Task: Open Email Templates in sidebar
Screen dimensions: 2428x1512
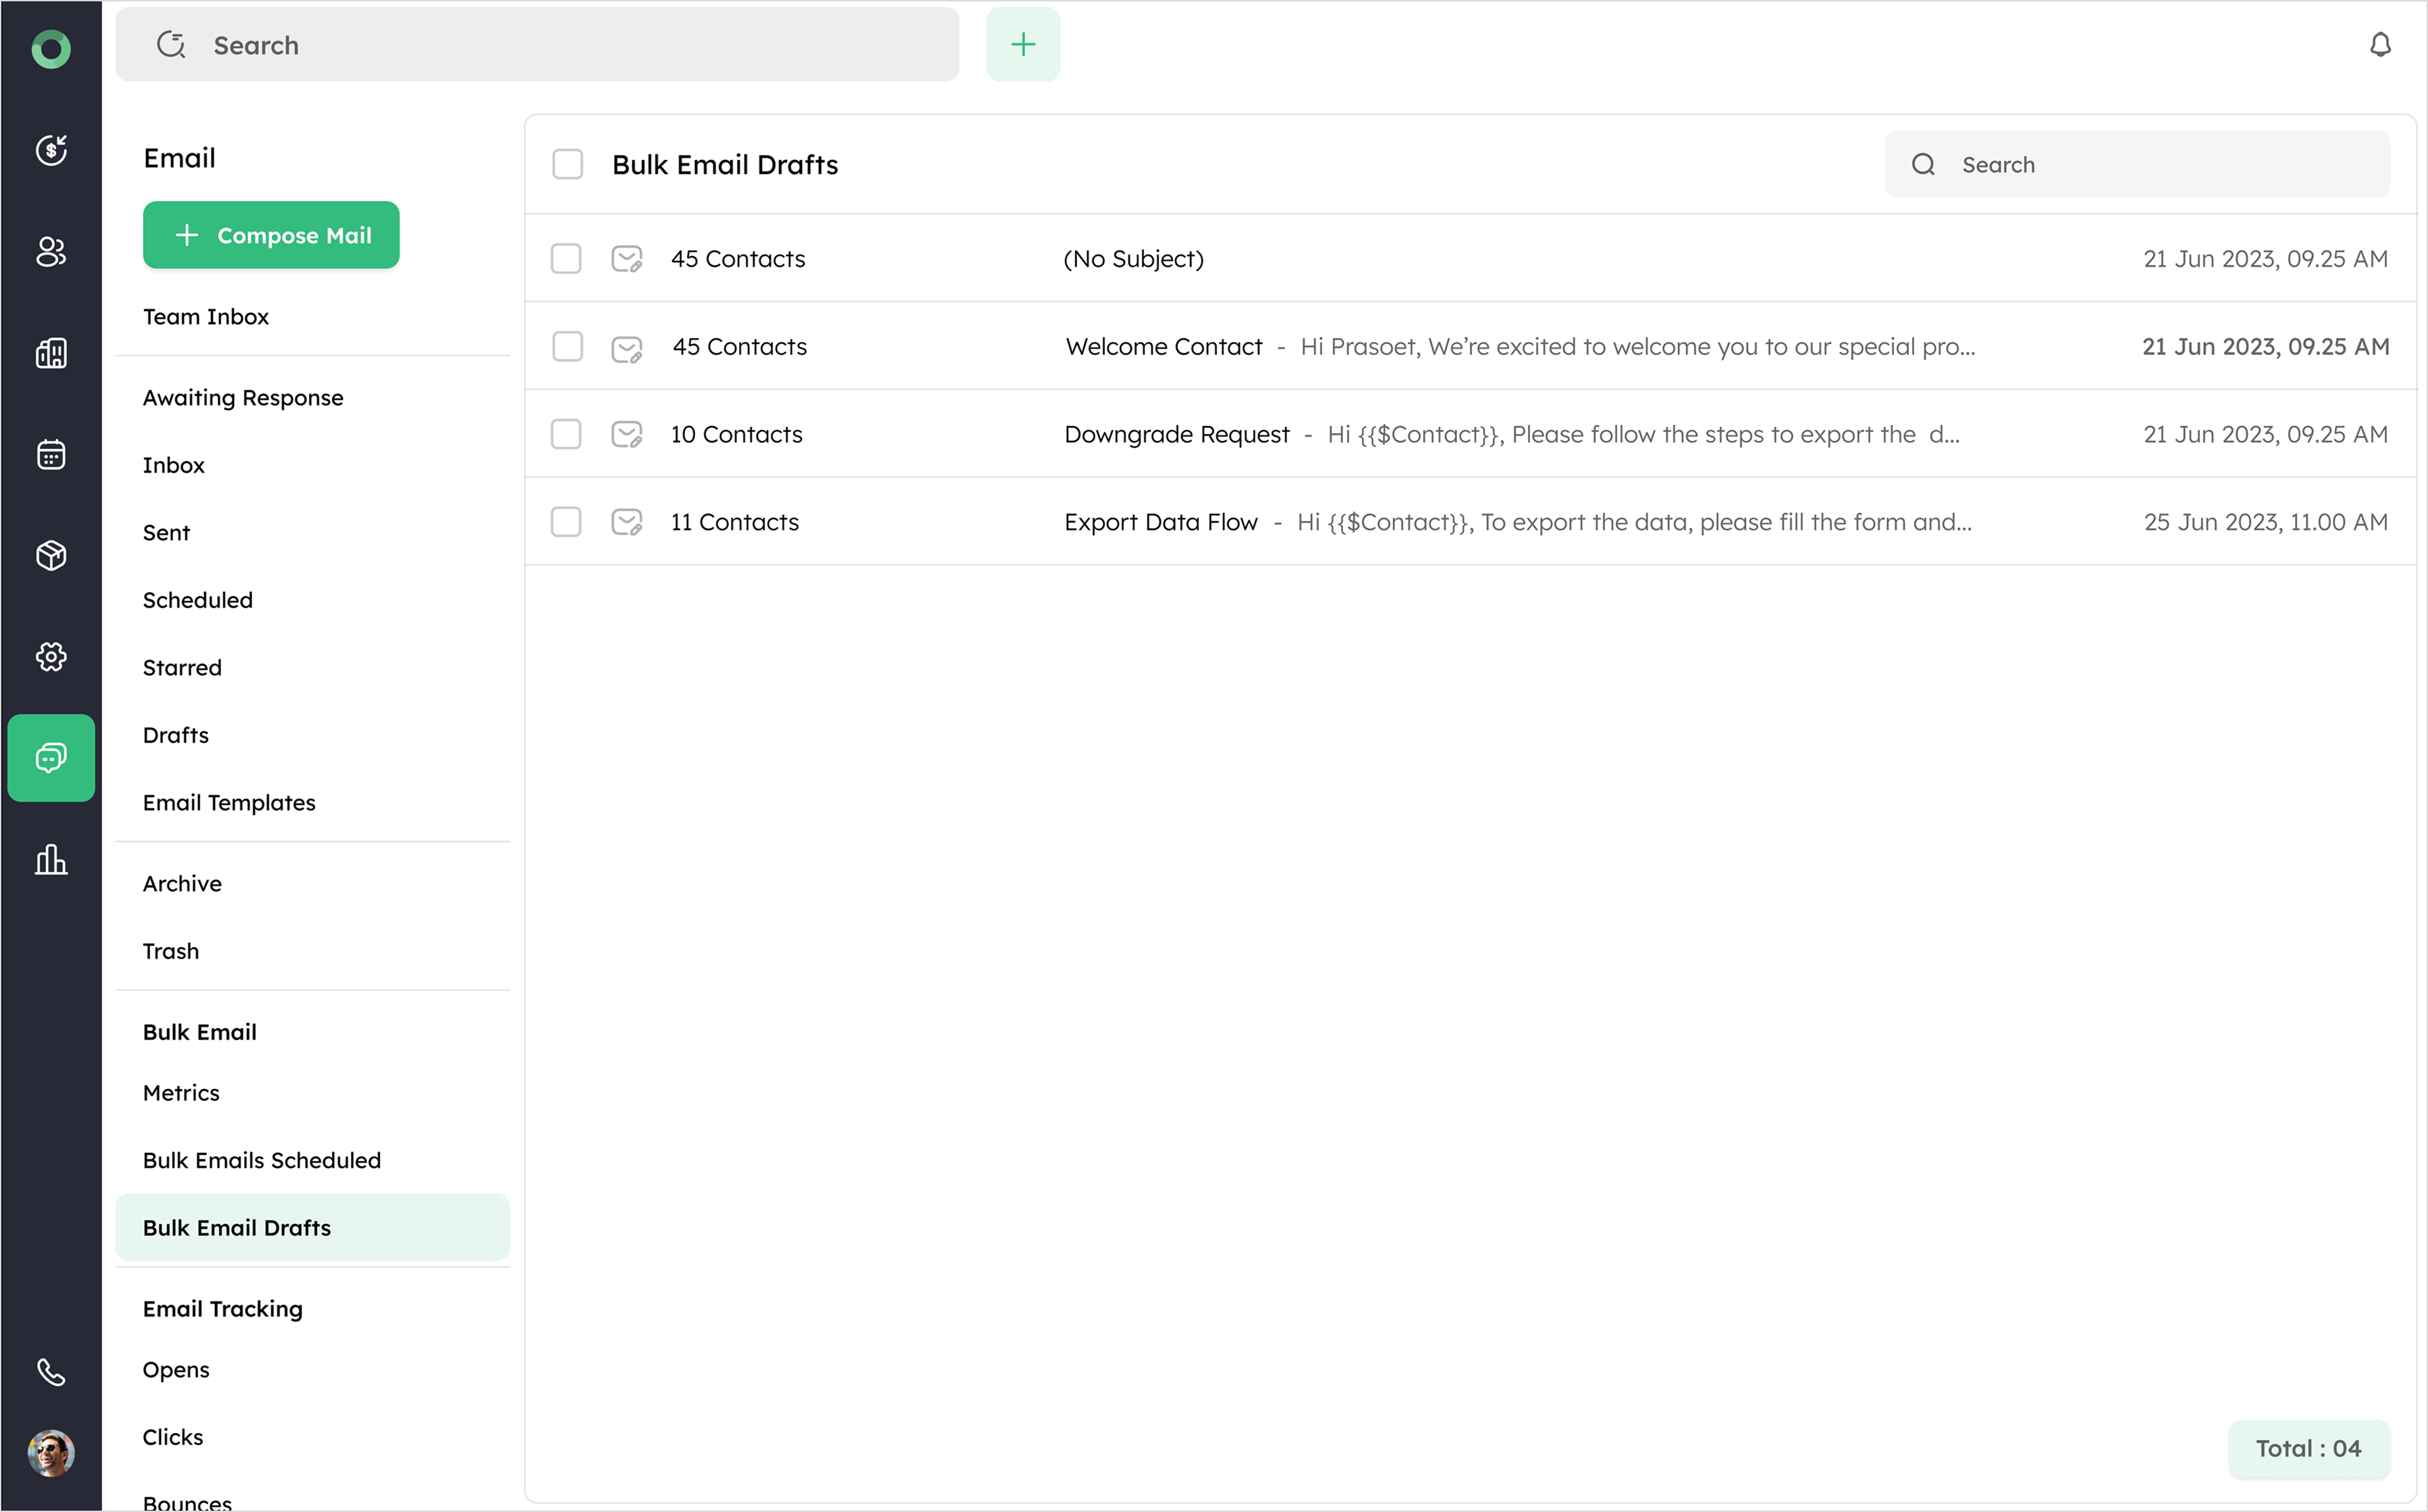Action: [x=229, y=803]
